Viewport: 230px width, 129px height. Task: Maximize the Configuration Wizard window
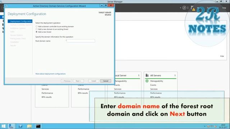(x=106, y=5)
